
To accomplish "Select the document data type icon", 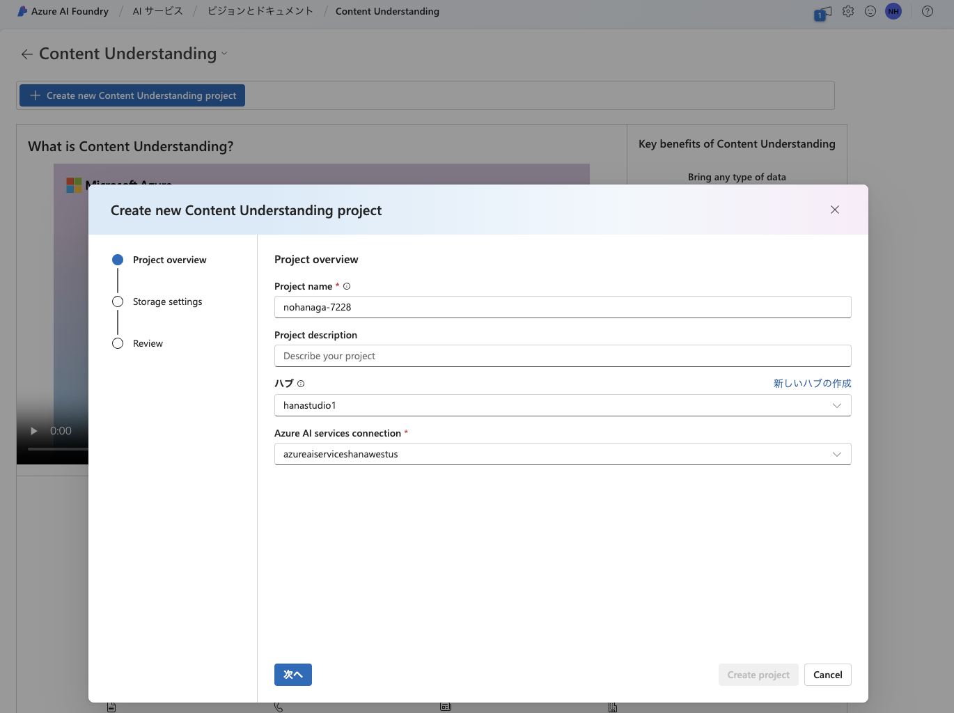I will point(111,706).
